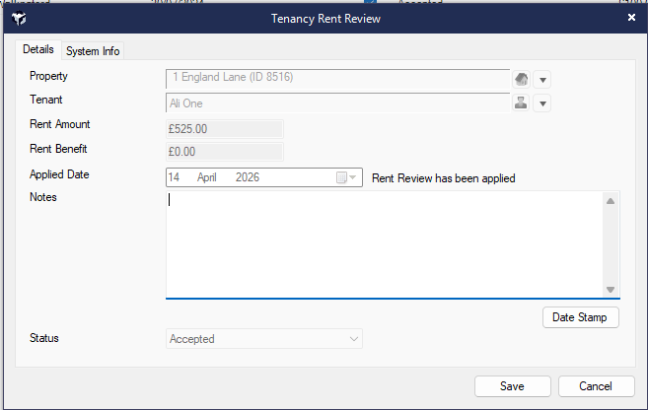Click the Notes scrollbar down arrow
Image resolution: width=648 pixels, height=410 pixels.
pos(611,290)
